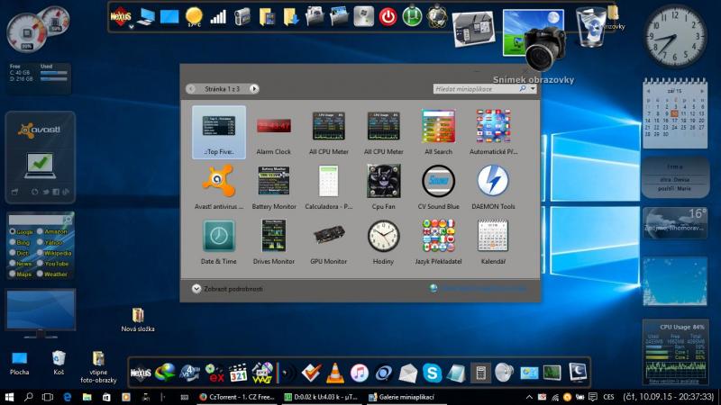Select the Bing radio button
Viewport: 721px width, 405px height.
13,243
